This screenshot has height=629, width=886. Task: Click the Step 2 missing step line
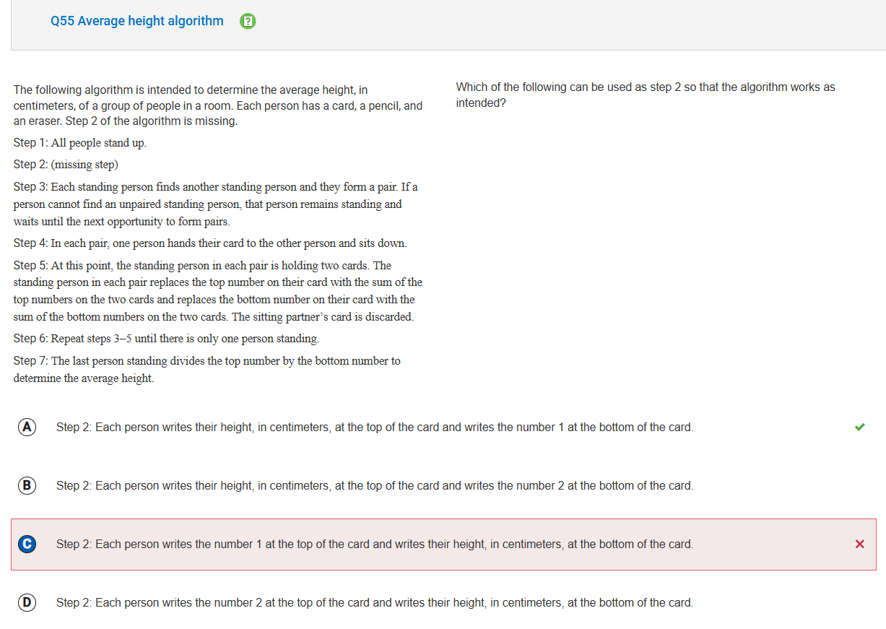click(x=66, y=165)
